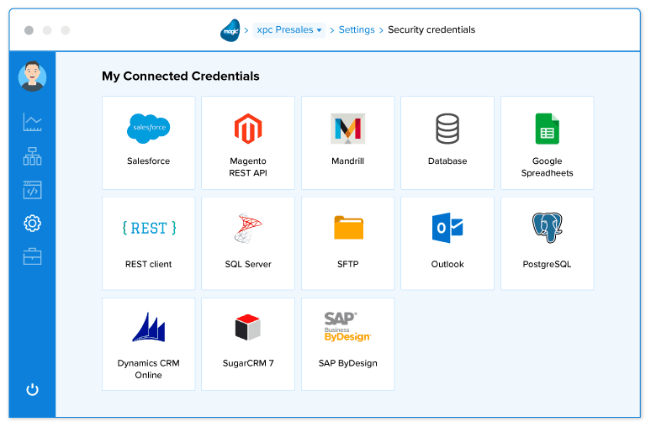Image resolution: width=651 pixels, height=427 pixels.
Task: Click the Database cylinder icon
Action: pyautogui.click(x=447, y=129)
